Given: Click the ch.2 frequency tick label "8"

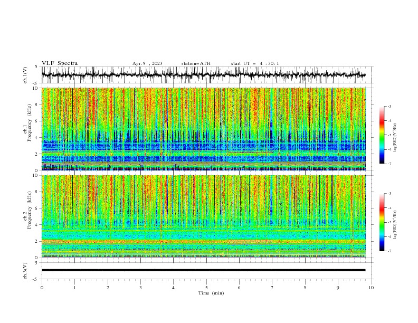Looking at the screenshot, I should [x=37, y=192].
